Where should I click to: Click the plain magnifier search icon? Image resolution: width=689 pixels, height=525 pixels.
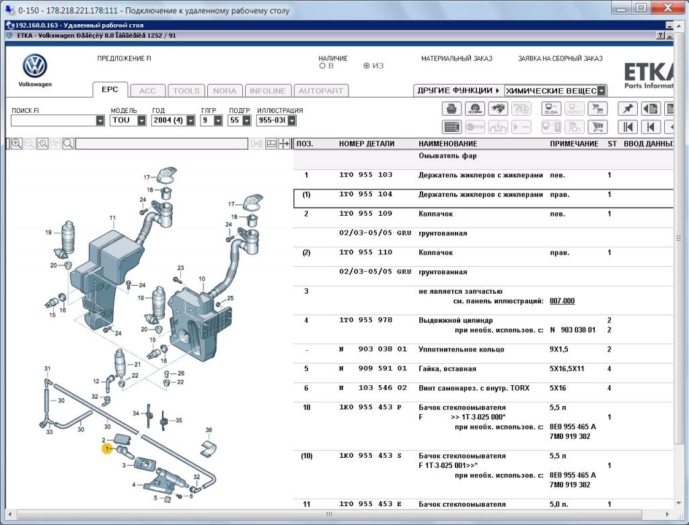click(x=68, y=144)
